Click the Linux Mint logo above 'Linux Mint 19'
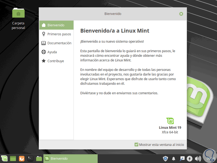Viewport: 217px width, 163px height. [x=170, y=121]
